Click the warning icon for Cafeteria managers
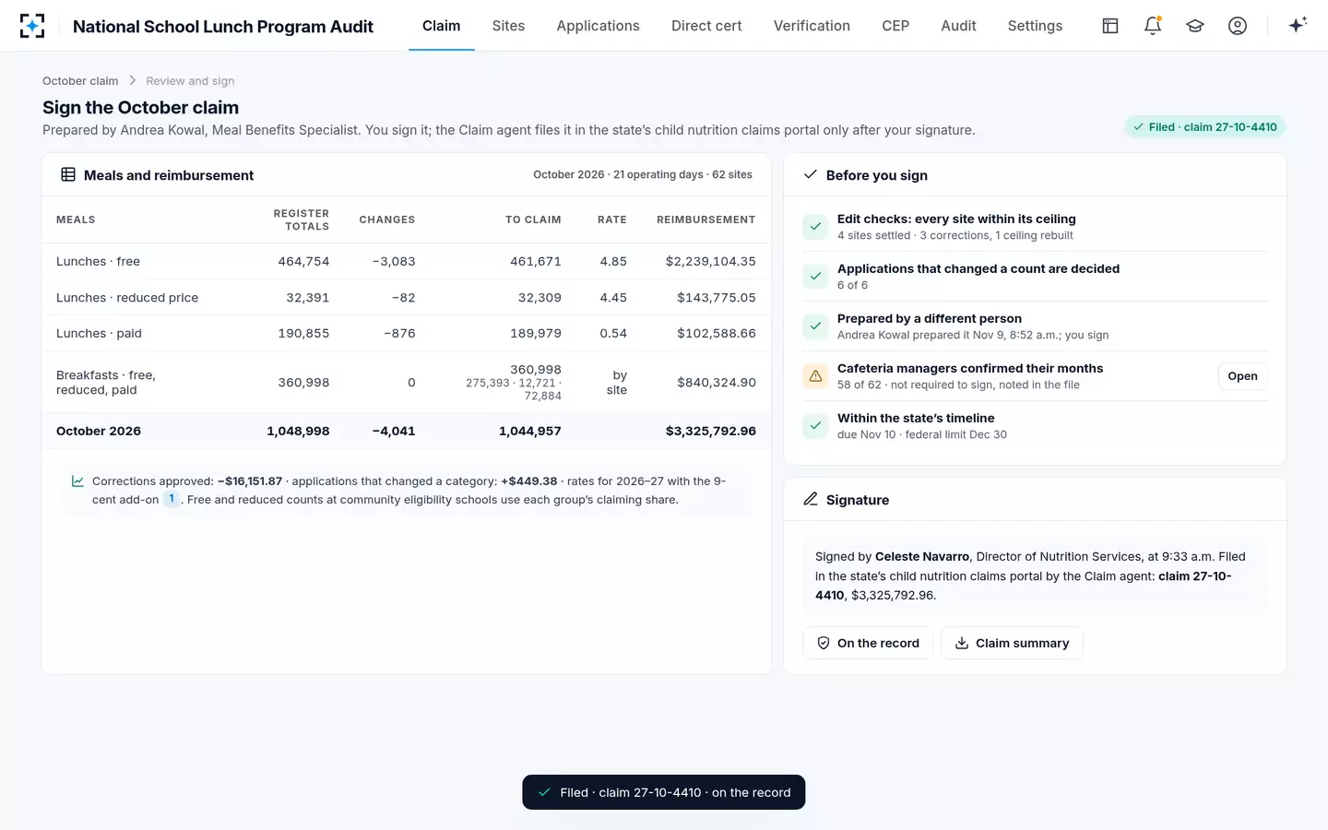1328x830 pixels. pyautogui.click(x=815, y=376)
